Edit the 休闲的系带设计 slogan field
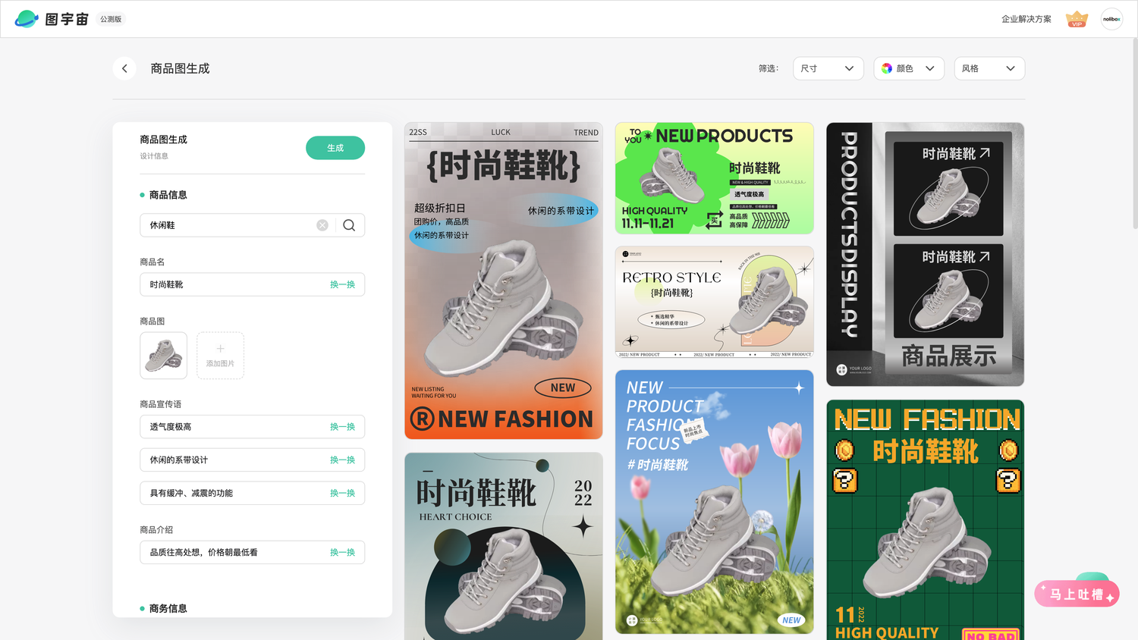The image size is (1138, 640). (252, 460)
